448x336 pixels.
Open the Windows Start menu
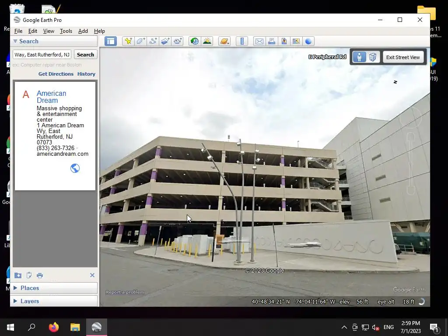pyautogui.click(x=10, y=327)
